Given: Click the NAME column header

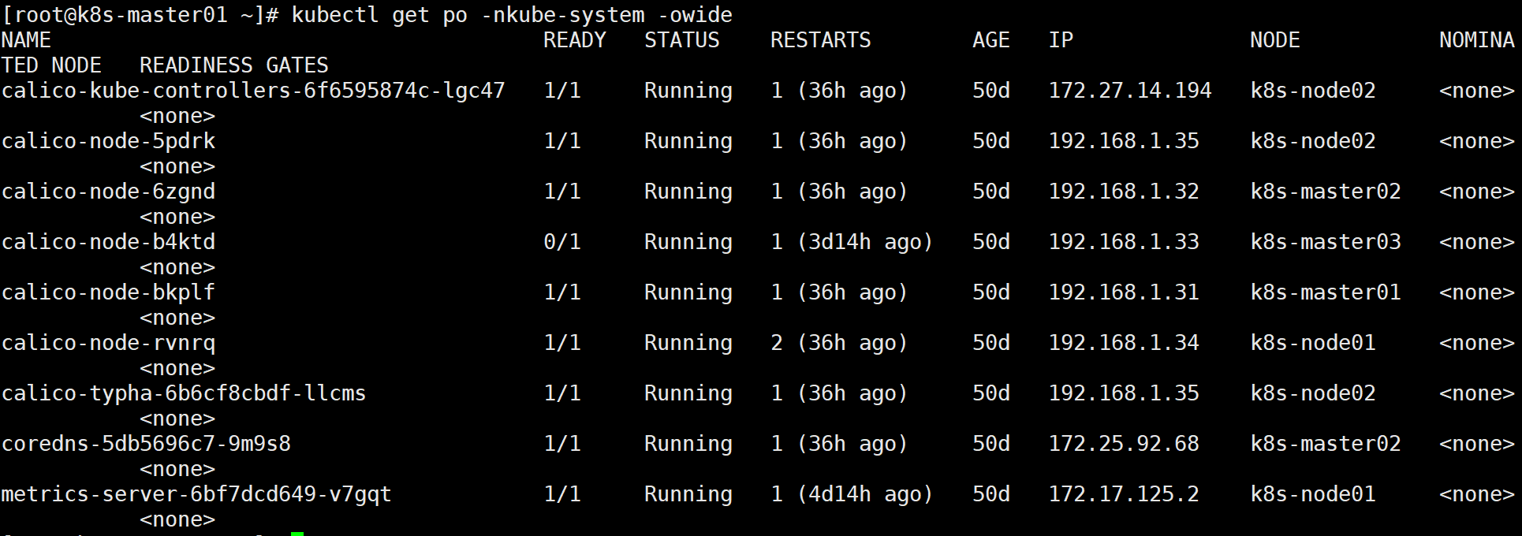Looking at the screenshot, I should 26,40.
